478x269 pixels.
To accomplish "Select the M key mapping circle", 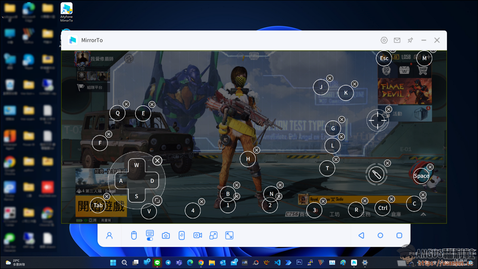I will [x=424, y=58].
